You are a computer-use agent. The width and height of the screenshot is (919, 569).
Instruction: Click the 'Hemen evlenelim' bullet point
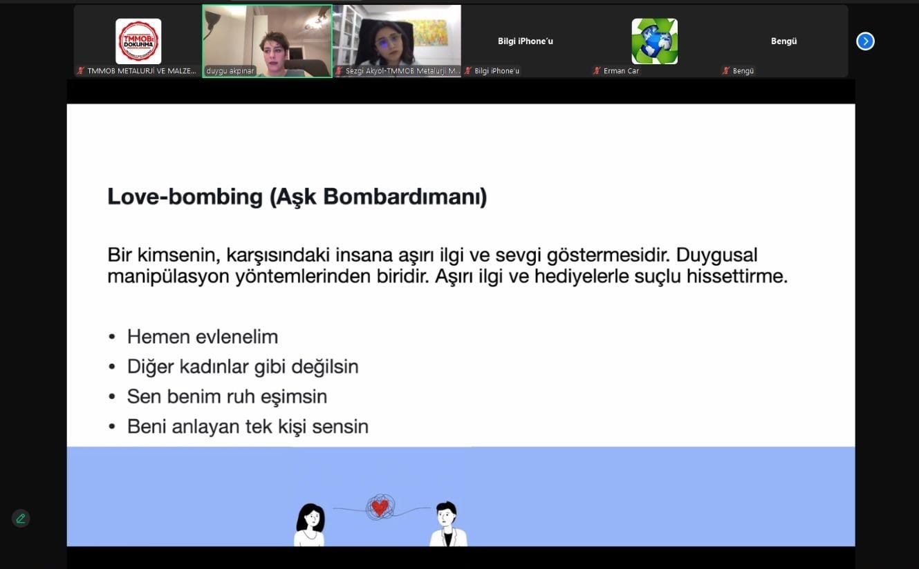(202, 337)
